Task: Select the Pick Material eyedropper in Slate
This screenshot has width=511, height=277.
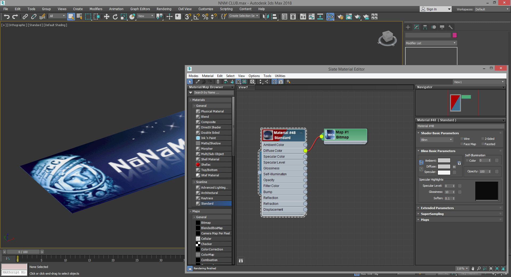Action: [x=197, y=82]
